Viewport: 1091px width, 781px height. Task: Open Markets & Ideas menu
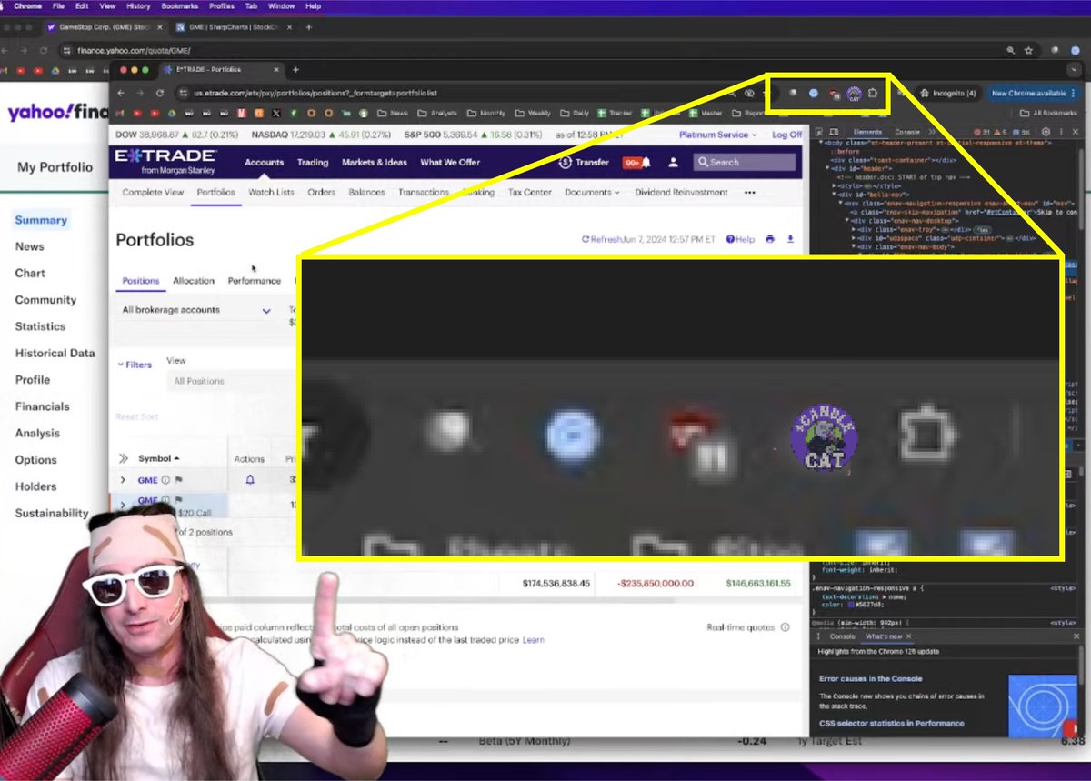[x=375, y=163]
